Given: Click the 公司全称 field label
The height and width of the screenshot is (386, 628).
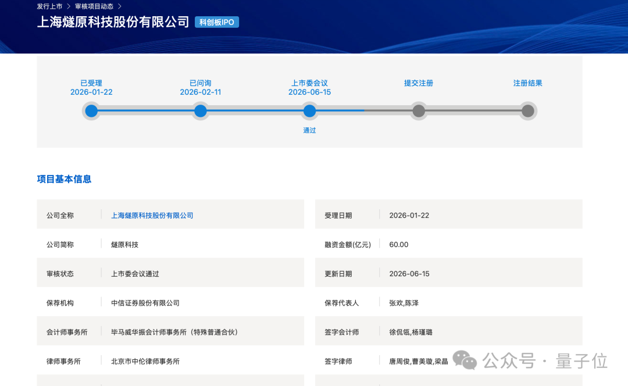Looking at the screenshot, I should click(60, 216).
